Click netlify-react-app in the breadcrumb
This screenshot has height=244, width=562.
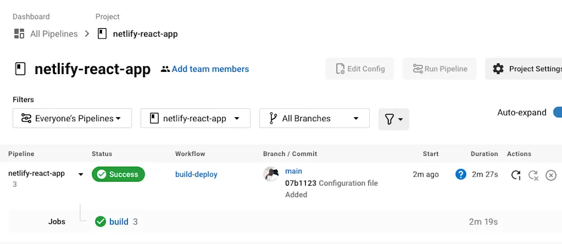click(145, 34)
